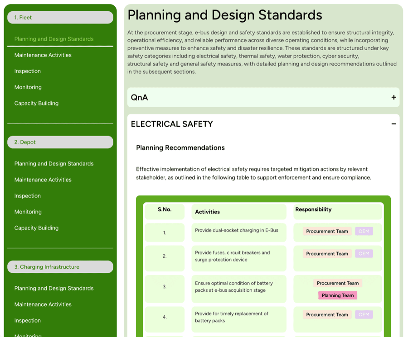Click Procurement Team tag in row 2
The width and height of the screenshot is (408, 337).
click(x=327, y=254)
